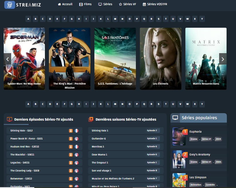Open the Shining Vale - S1E2 episode link
The height and width of the screenshot is (188, 236).
[21, 131]
